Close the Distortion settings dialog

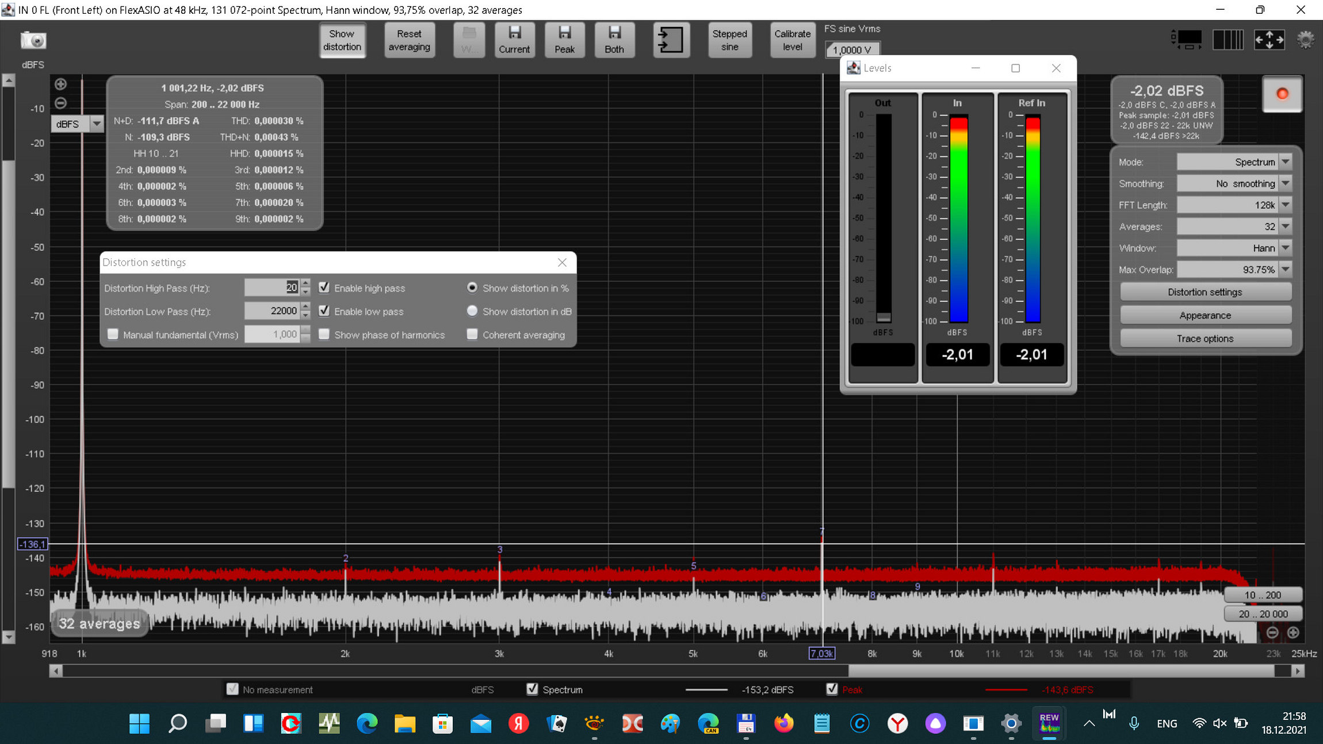pos(562,262)
